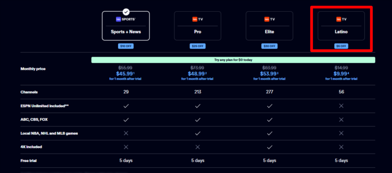Click the $10 OFF badge
Screen dimensions: 392x173
126,46
